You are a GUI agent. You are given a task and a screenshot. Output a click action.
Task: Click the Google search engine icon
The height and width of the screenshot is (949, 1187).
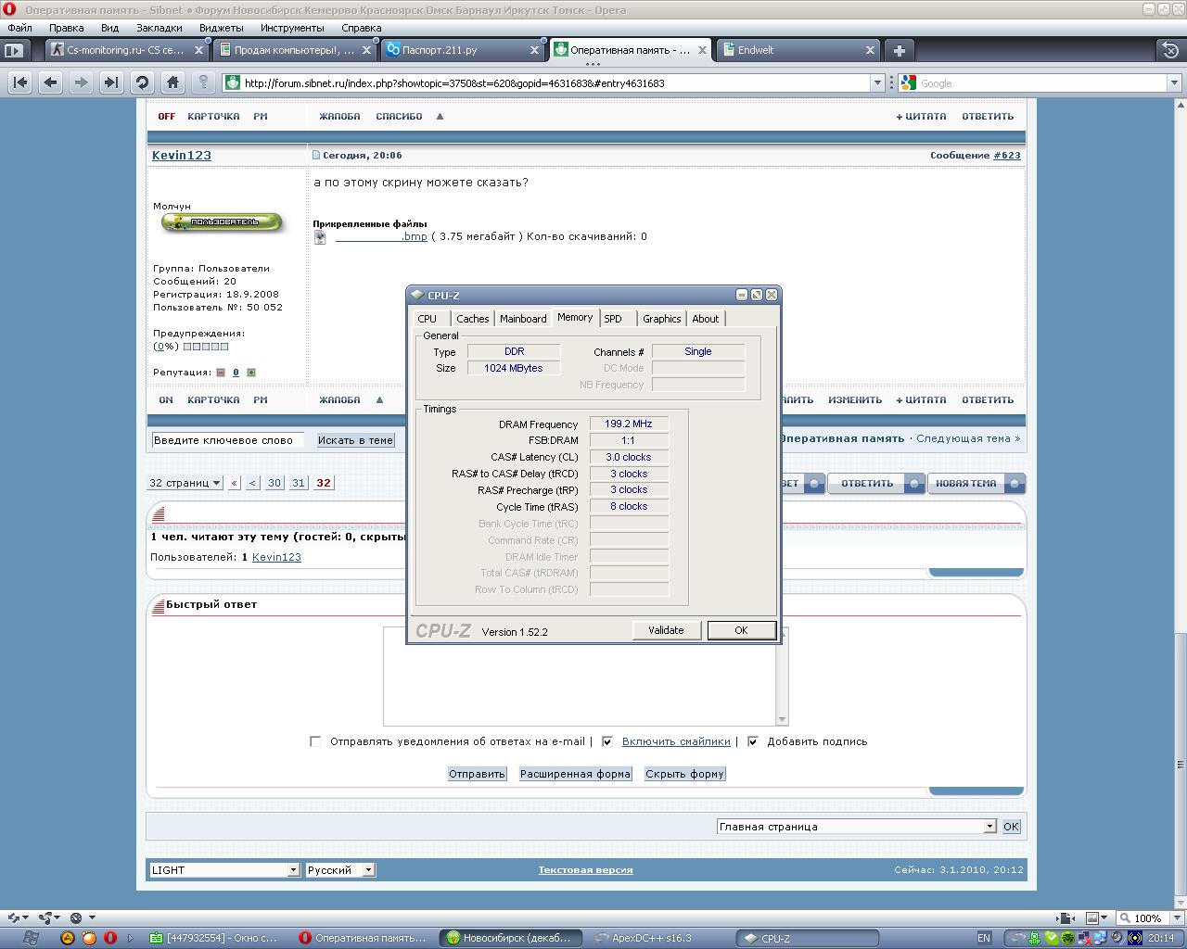click(x=908, y=82)
